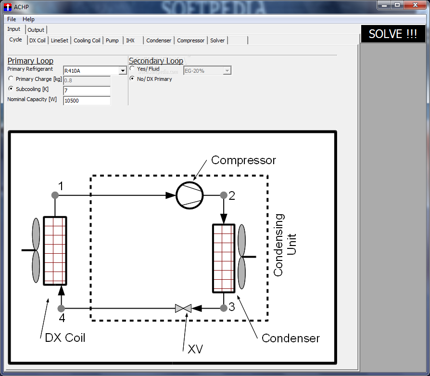Click state point 4 node in diagram
Viewport: 430px width, 376px height.
click(61, 308)
